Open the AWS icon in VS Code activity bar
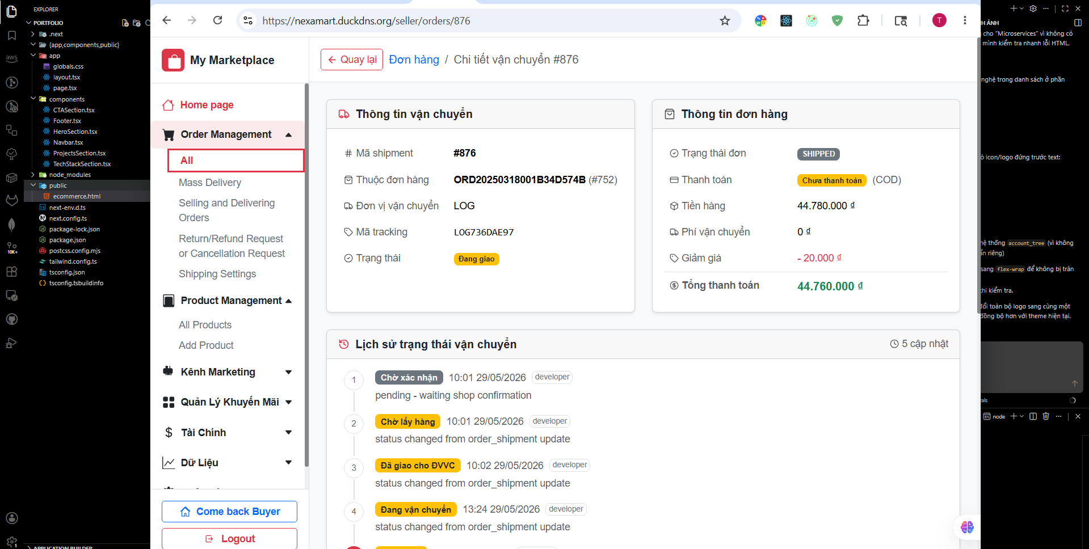The image size is (1089, 549). point(11,58)
